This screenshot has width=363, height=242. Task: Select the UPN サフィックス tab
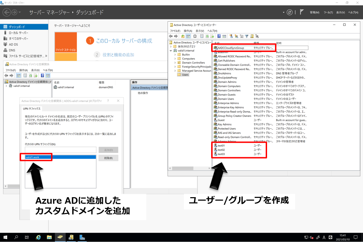[32, 109]
